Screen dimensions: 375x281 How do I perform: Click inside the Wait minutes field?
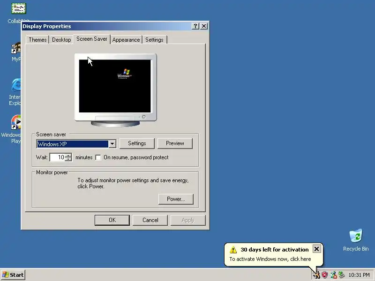pos(57,157)
